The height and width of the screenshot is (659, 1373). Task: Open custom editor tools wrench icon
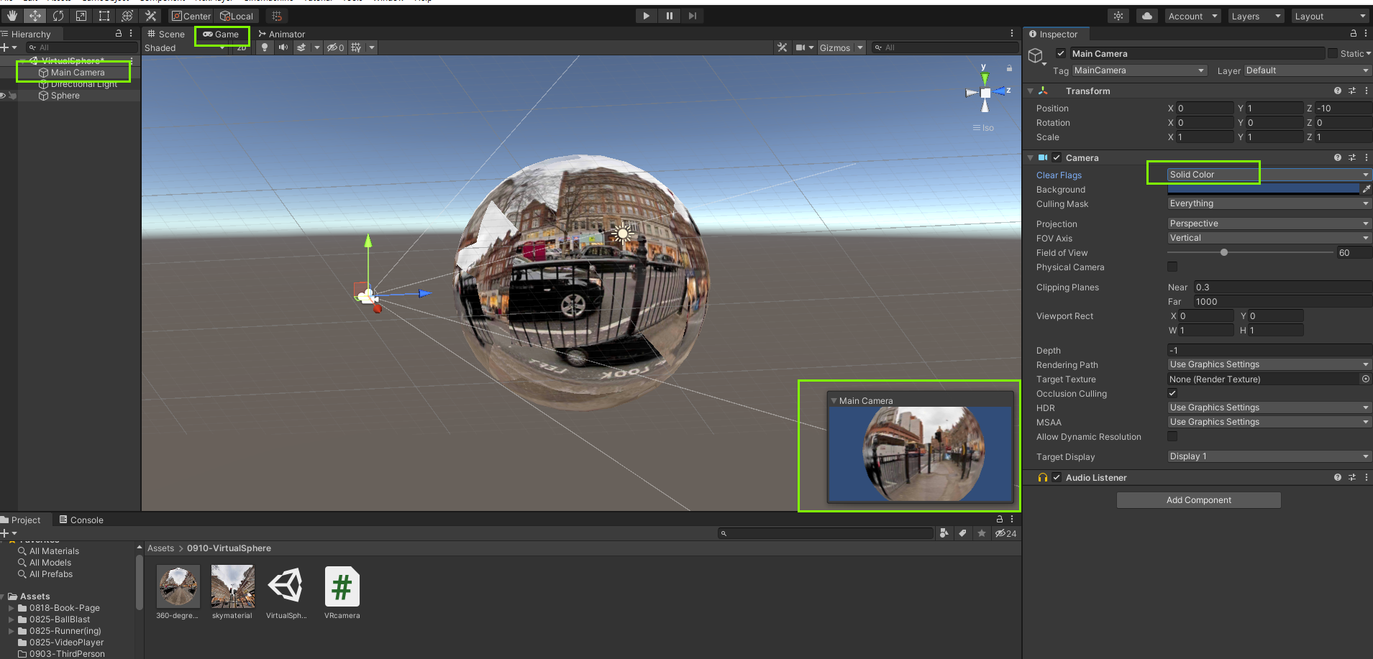point(150,16)
